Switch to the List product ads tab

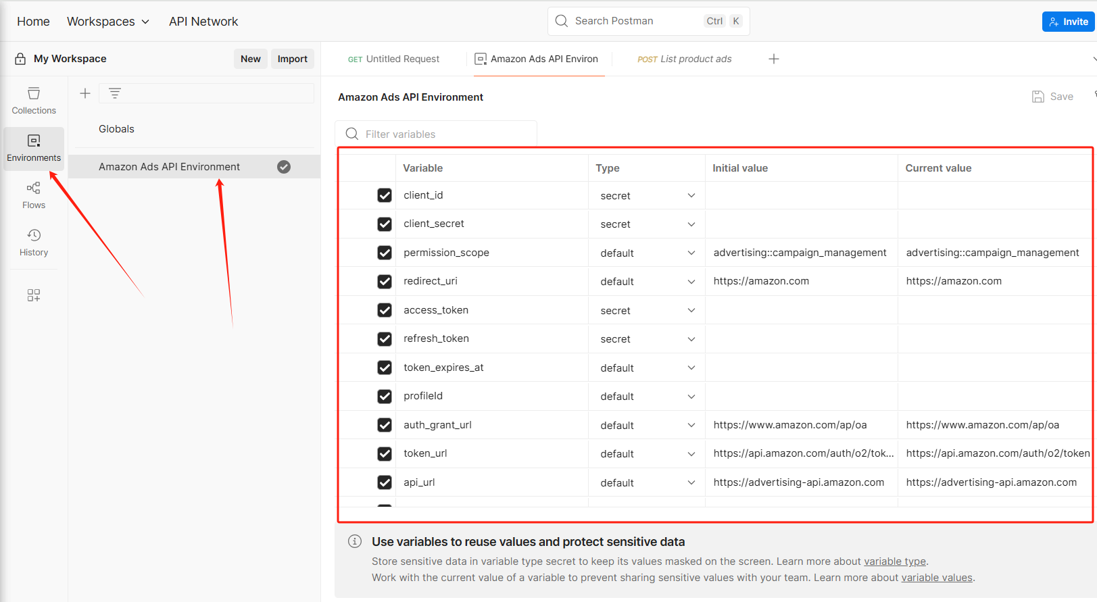pos(684,59)
